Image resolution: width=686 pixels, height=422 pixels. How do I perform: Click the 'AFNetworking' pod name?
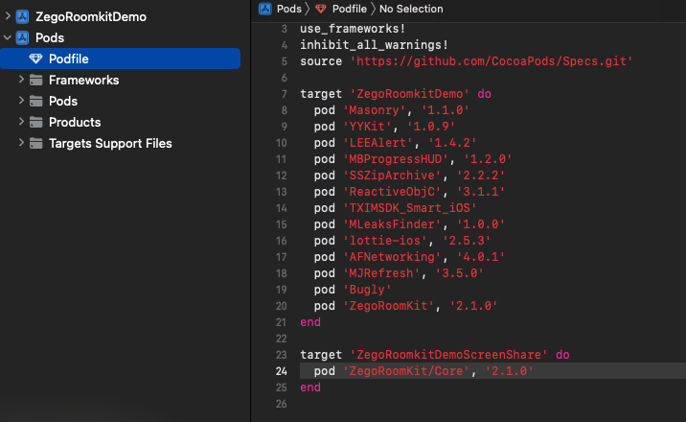coord(392,257)
